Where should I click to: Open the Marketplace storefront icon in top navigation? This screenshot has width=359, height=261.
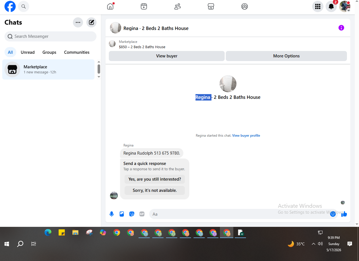point(211,6)
